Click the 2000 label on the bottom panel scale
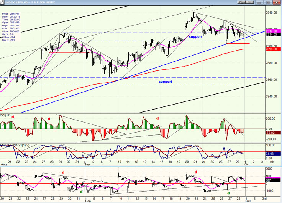This screenshot has height=203, width=282. tap(269, 169)
